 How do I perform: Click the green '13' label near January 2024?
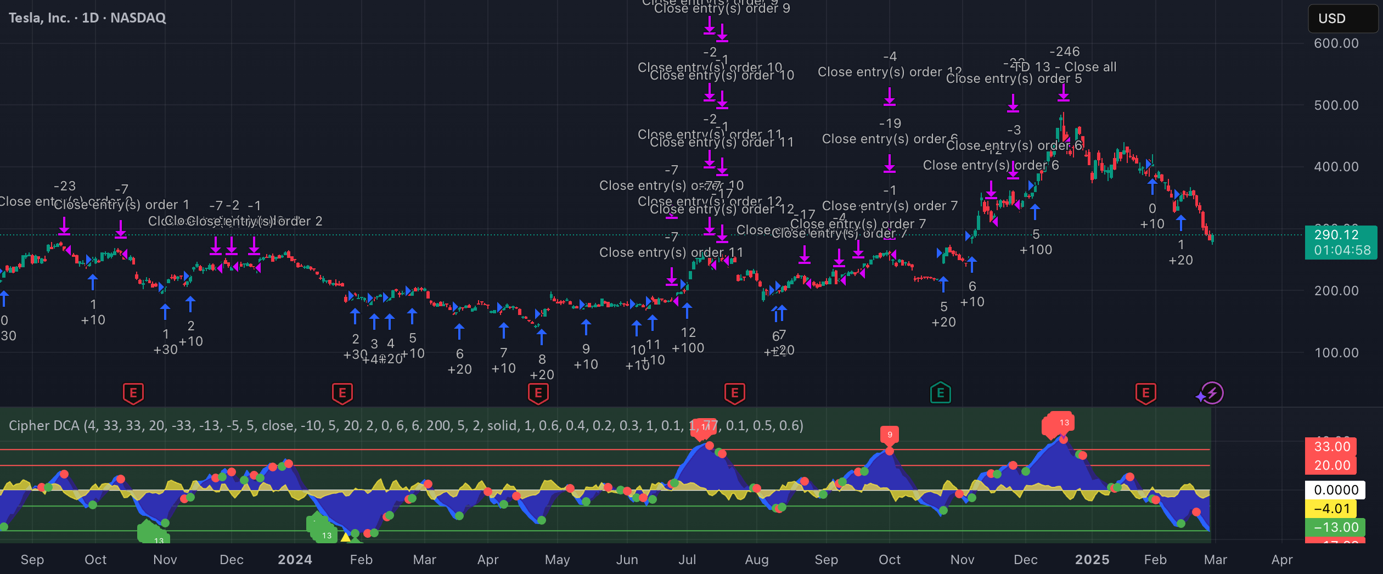pos(327,535)
